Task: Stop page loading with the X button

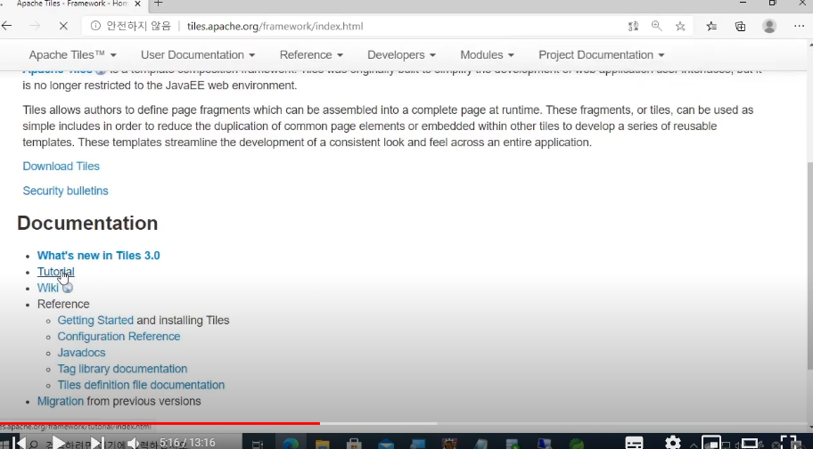Action: point(63,26)
